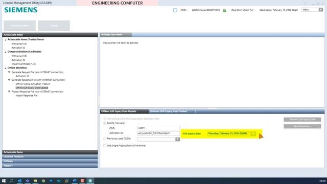Select 'Activation ID' under Dongle Activation

coord(18,60)
